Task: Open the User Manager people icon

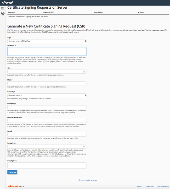Action: pos(3,13)
